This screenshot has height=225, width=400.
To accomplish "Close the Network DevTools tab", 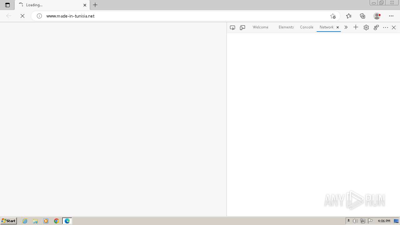I will (337, 27).
